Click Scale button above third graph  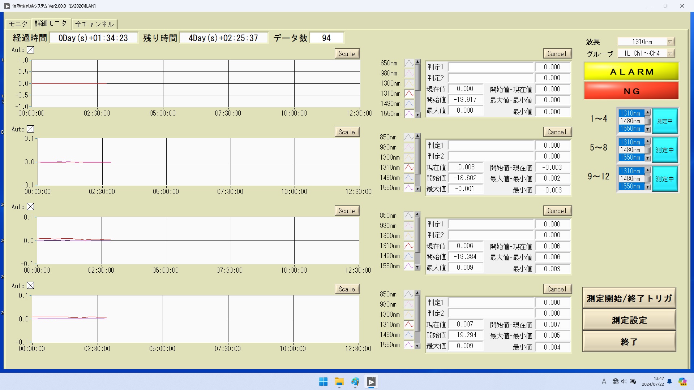point(347,211)
